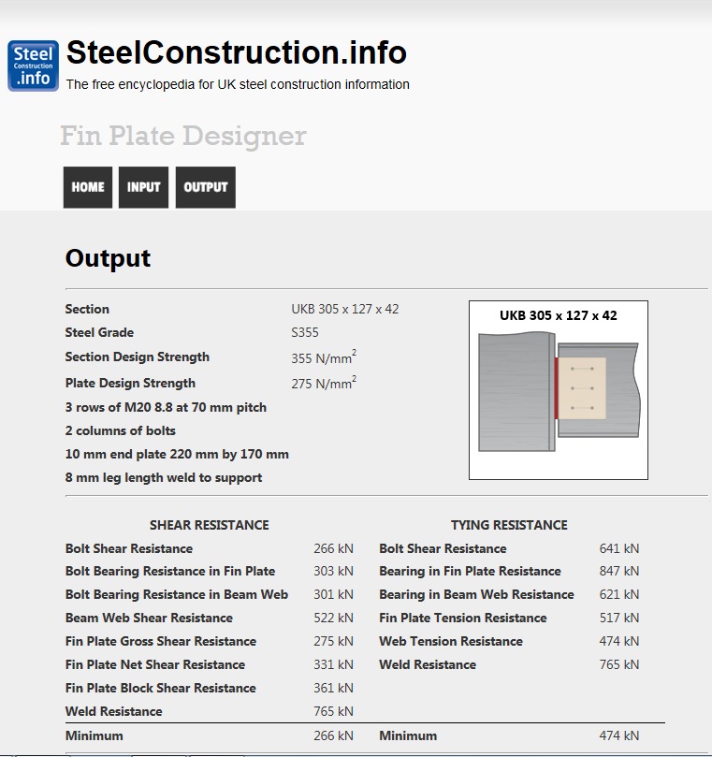Open the HOME page button
This screenshot has width=712, height=757.
click(x=88, y=187)
